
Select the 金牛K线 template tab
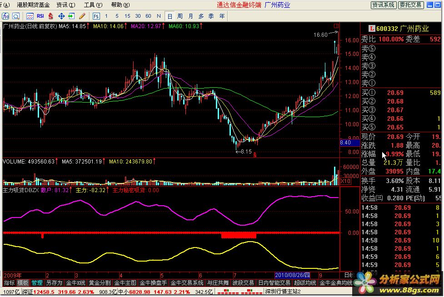[75, 282]
